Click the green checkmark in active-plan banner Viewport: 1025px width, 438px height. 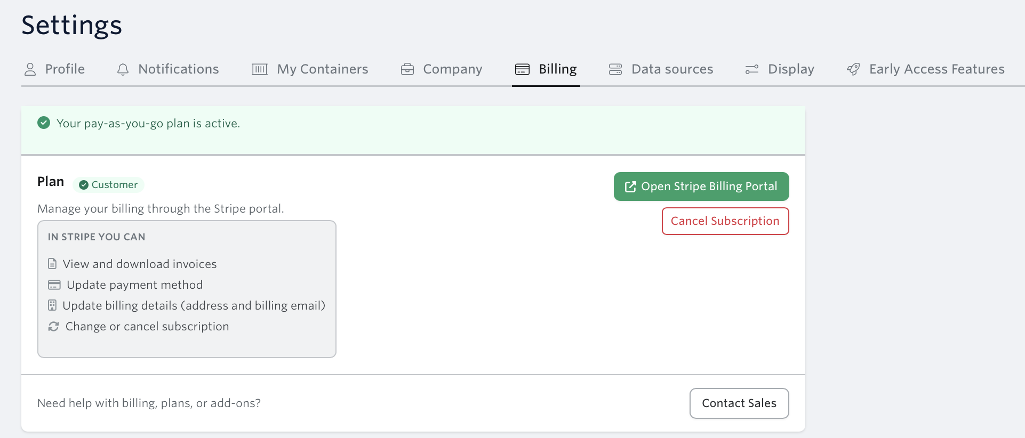(44, 123)
